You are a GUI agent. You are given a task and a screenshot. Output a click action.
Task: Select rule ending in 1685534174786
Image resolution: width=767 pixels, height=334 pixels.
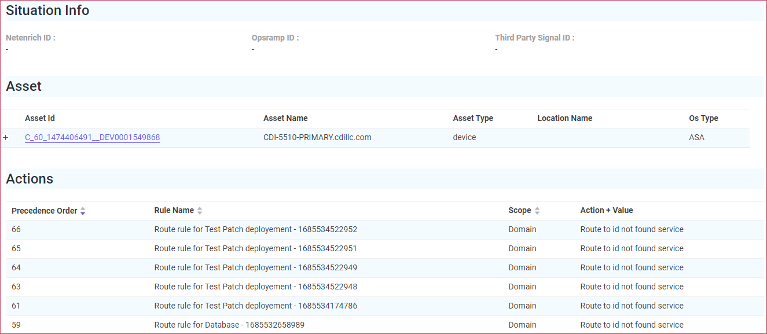pyautogui.click(x=255, y=306)
